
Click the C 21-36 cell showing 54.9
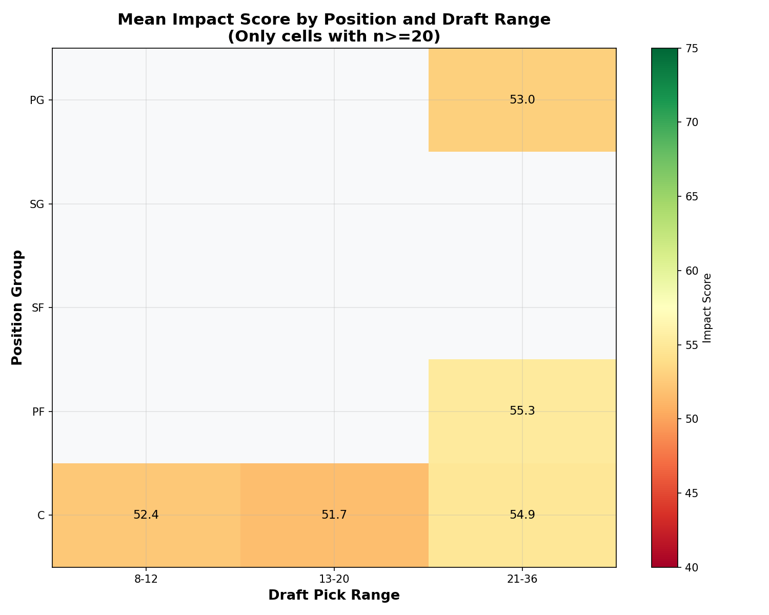522,515
